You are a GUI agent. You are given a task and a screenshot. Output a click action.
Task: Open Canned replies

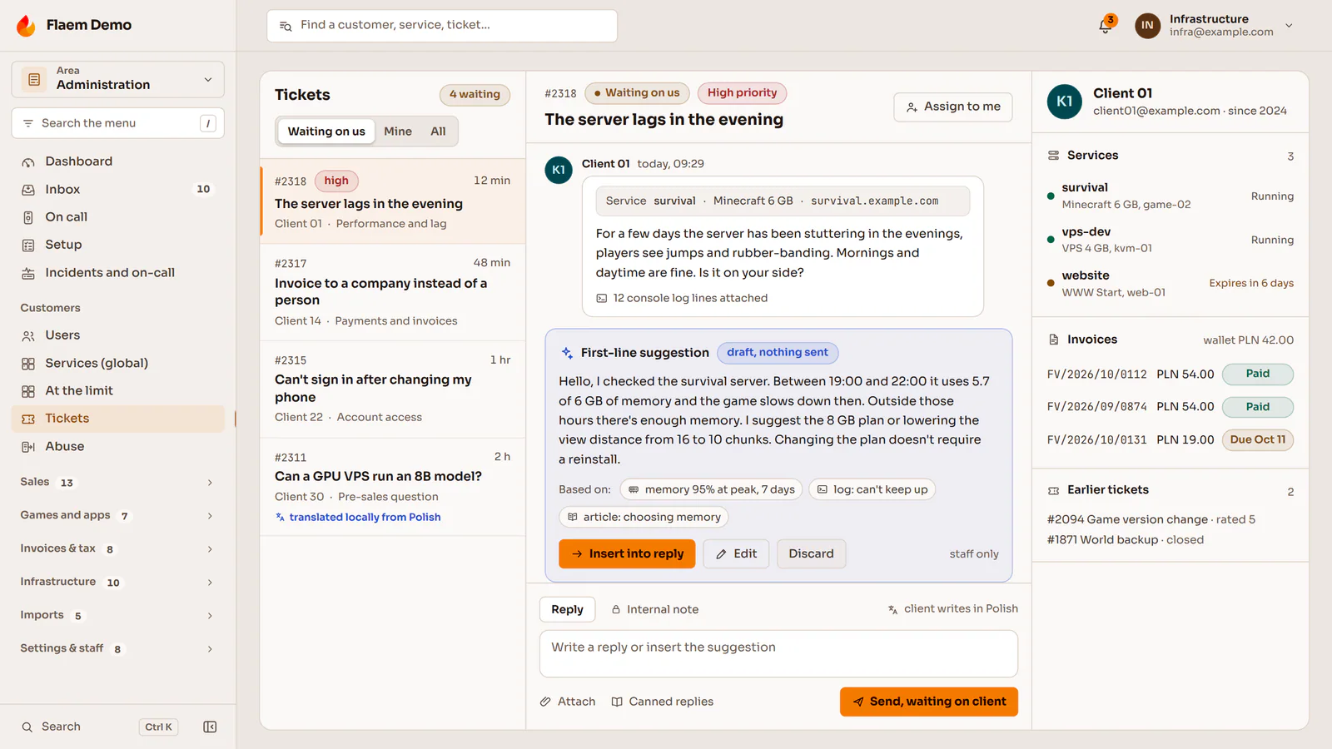(x=663, y=702)
